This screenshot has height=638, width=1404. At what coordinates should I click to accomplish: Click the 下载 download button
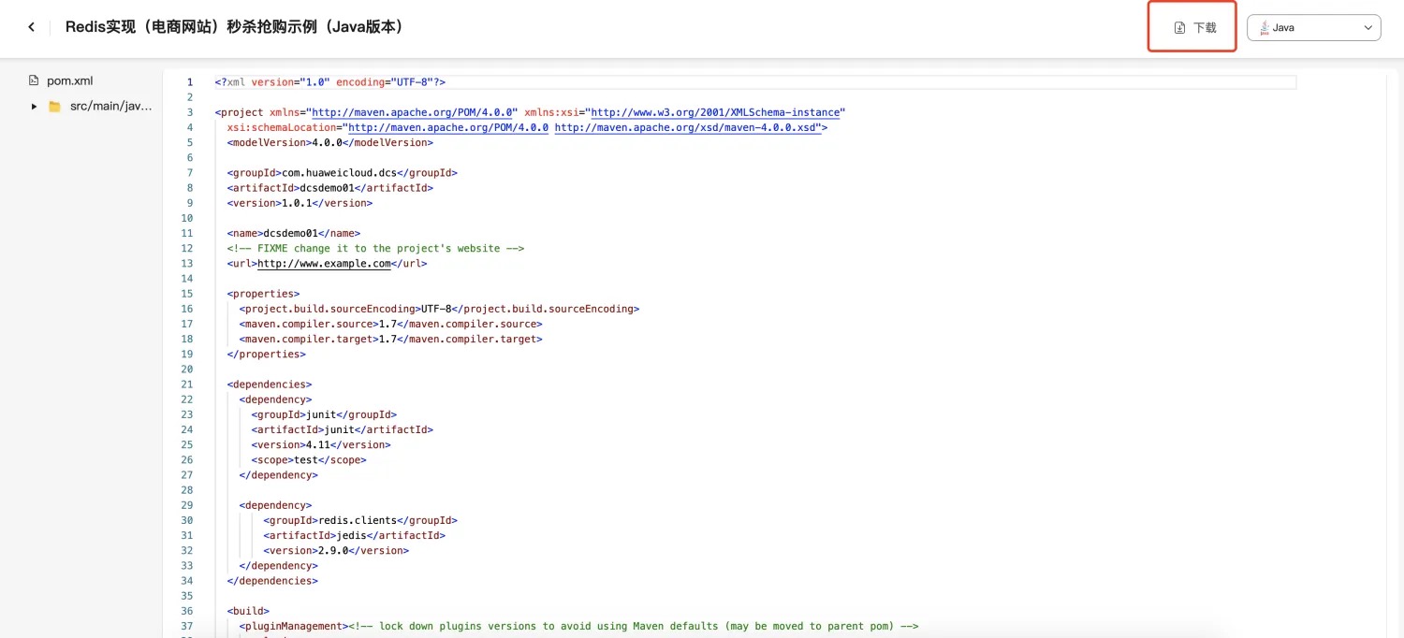pyautogui.click(x=1193, y=27)
